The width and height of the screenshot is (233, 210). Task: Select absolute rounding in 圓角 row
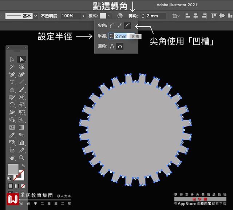point(112,46)
